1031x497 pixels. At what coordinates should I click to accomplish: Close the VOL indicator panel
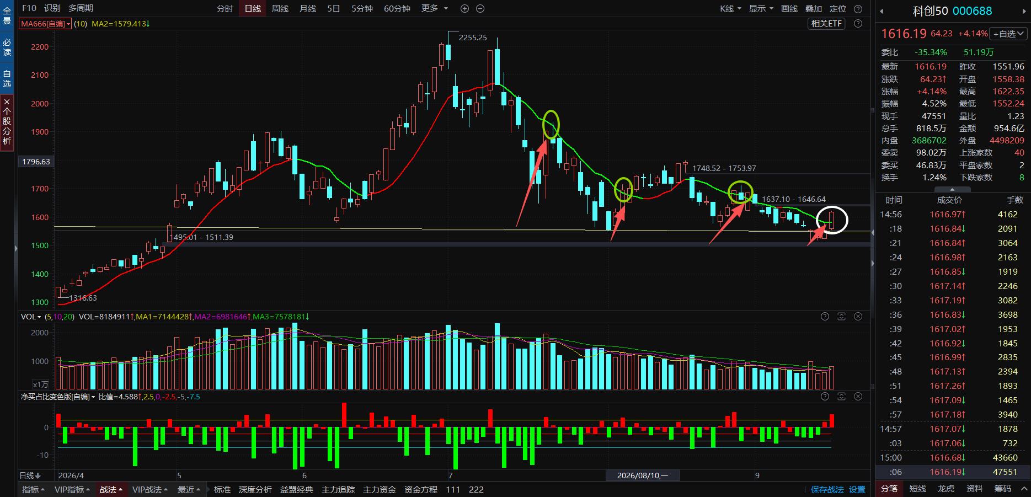(x=858, y=317)
